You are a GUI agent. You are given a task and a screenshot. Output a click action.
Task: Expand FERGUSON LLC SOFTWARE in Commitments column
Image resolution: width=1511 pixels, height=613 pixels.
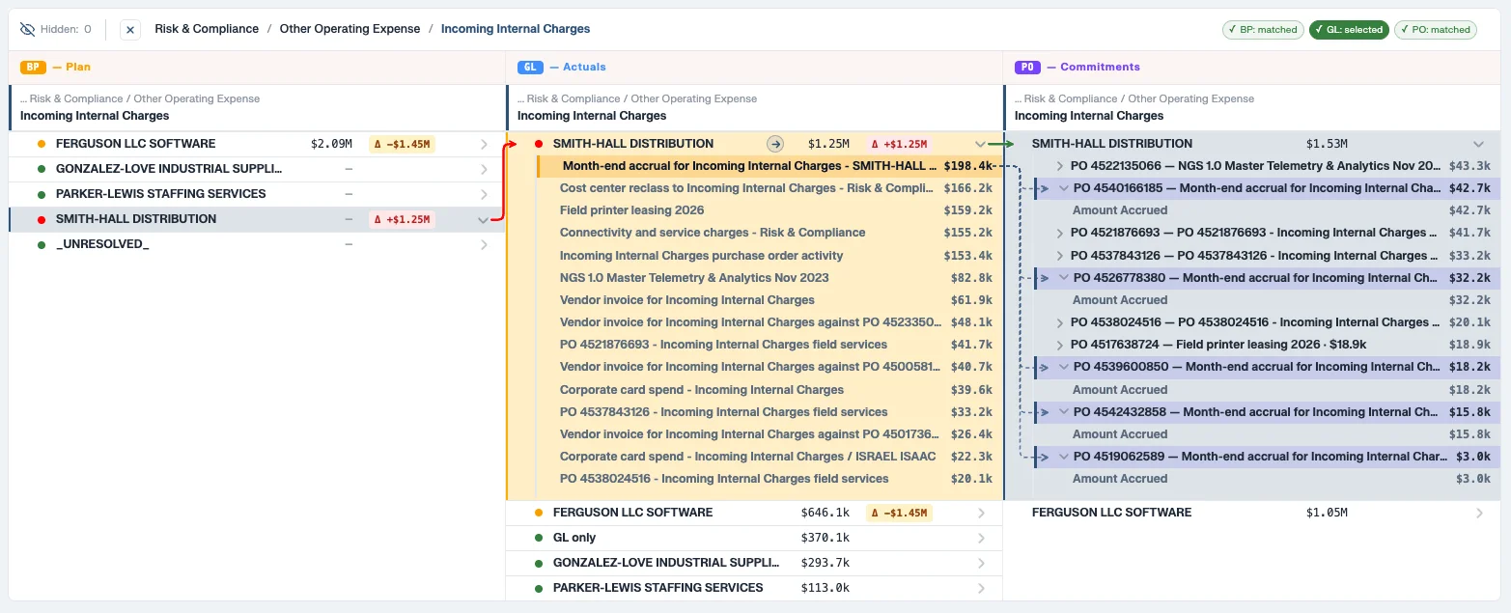[x=1478, y=513]
